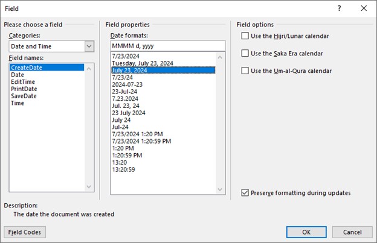Image resolution: width=377 pixels, height=243 pixels.
Task: Choose time format 13:20
Action: (163, 162)
